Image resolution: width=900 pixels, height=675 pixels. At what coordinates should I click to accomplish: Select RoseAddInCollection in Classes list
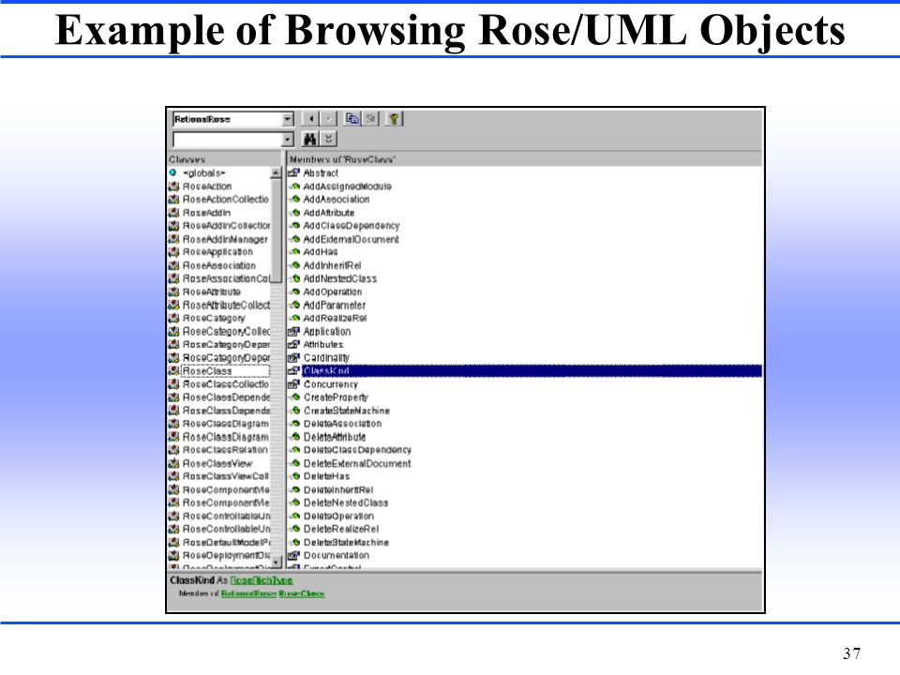point(226,226)
